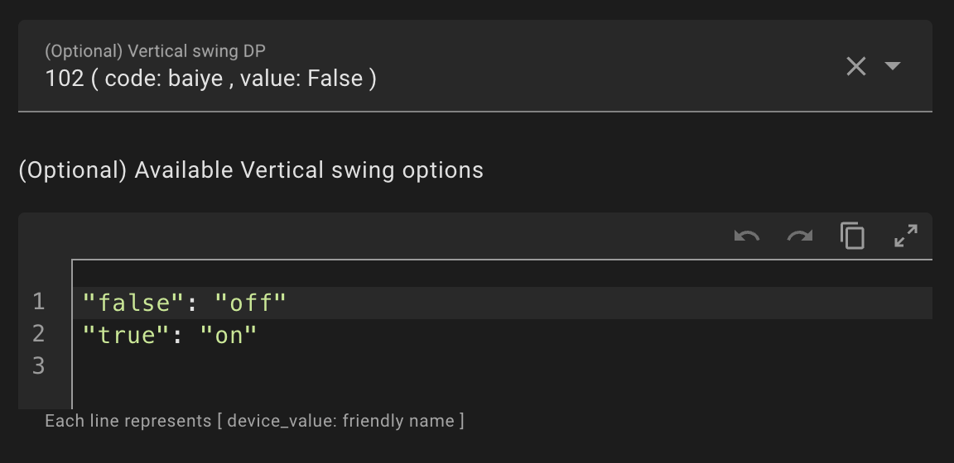Open the Vertical swing DP dropdown arrow
The height and width of the screenshot is (463, 954).
tap(893, 66)
